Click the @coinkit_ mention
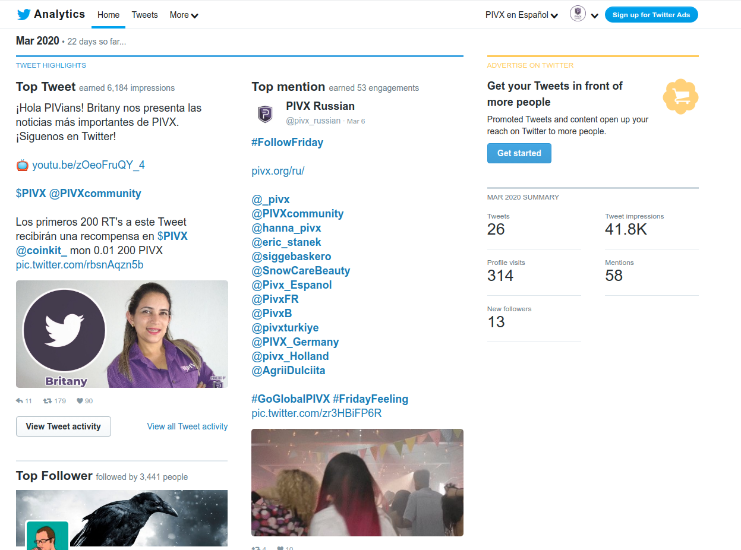Screen dimensions: 741x550 pos(42,251)
